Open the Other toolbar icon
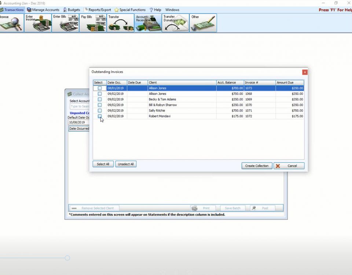Image resolution: width=352 pixels, height=275 pixels. coord(203,23)
